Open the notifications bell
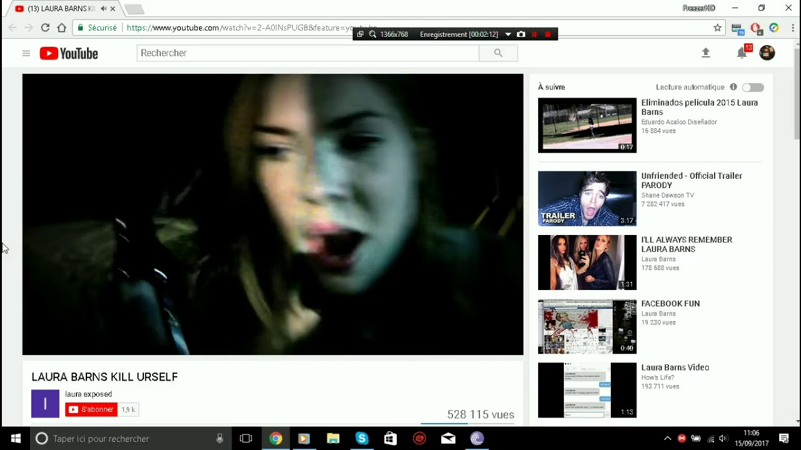 [x=742, y=53]
